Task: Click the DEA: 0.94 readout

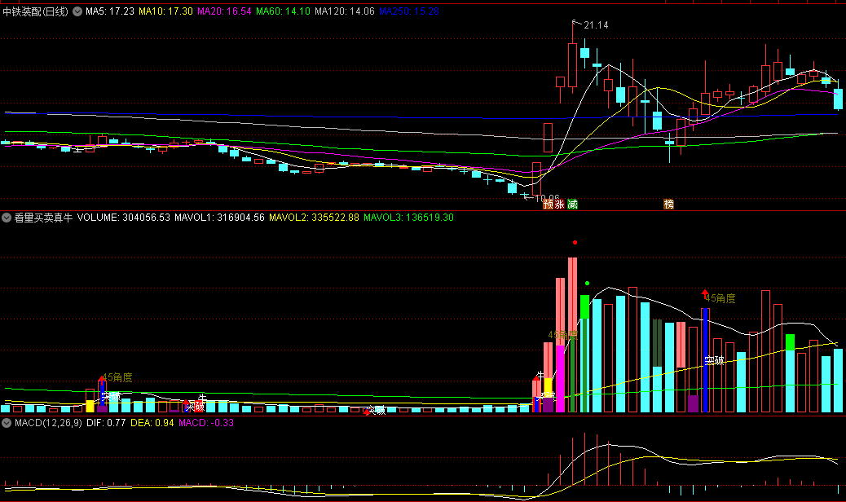Action: (x=152, y=423)
